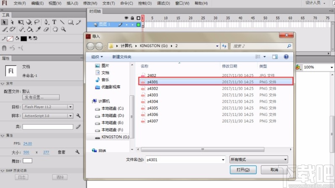Select the 3D Rotation tool
Image resolution: width=335 pixels, height=188 pixels.
pyautogui.click(x=29, y=22)
